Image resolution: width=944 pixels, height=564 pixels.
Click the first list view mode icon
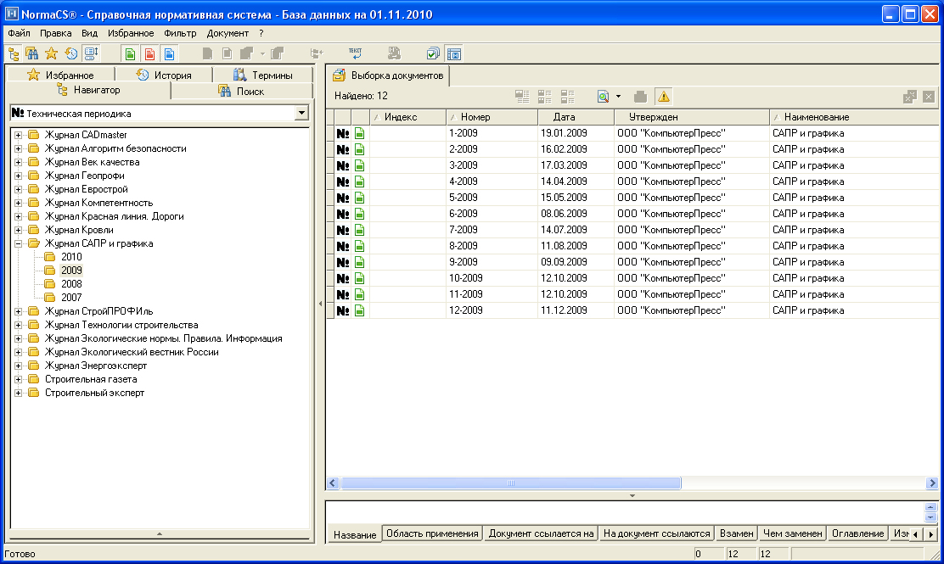(522, 96)
